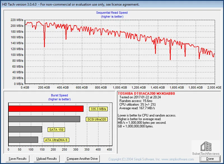Click the Save Results button
This screenshot has height=164, width=224.
pos(18,159)
